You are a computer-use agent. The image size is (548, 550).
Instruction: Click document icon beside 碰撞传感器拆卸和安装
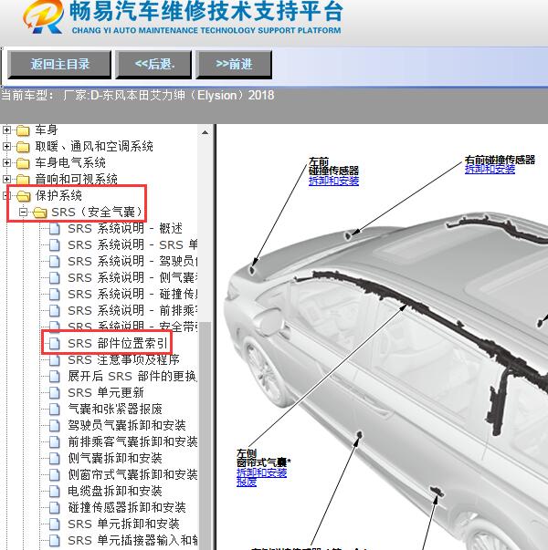coord(54,507)
